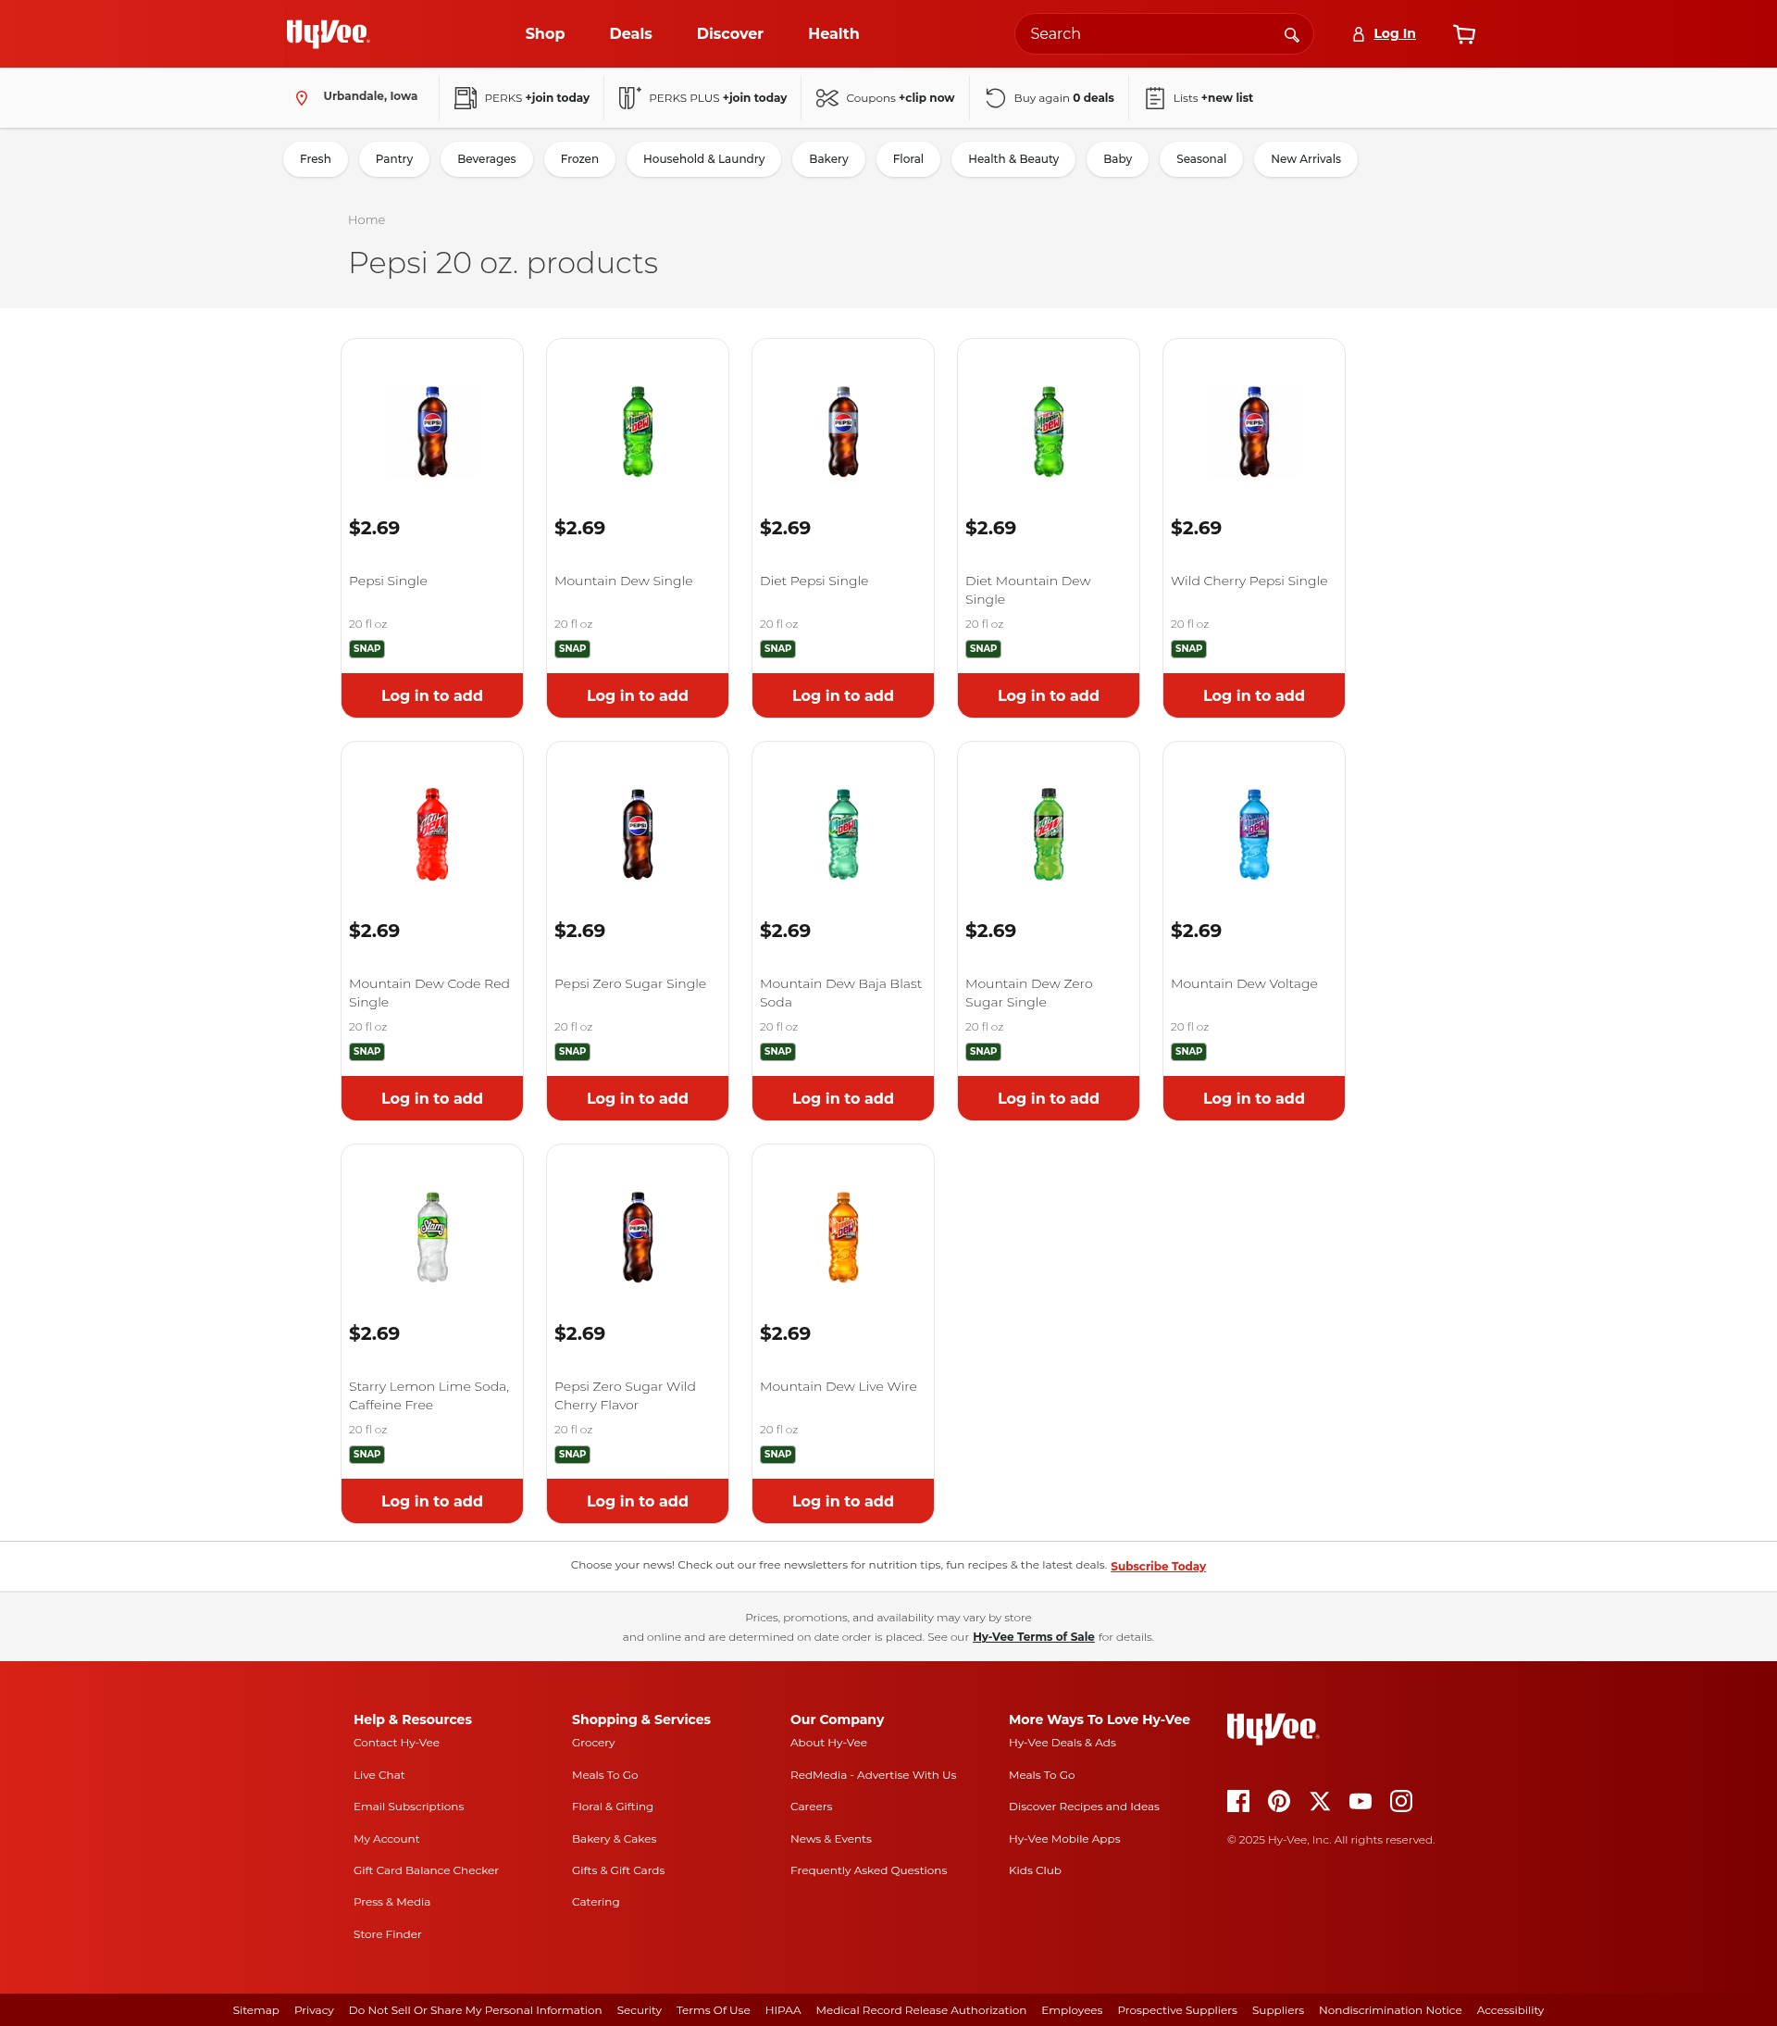Open Pepsi Single bottle image
This screenshot has width=1777, height=2026.
tap(432, 431)
